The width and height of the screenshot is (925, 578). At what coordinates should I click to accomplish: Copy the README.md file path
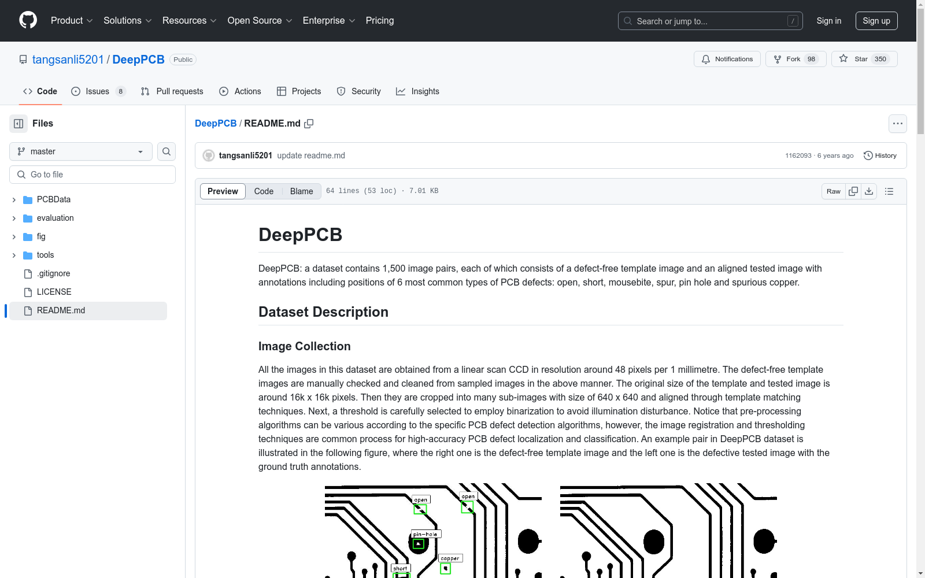click(309, 124)
